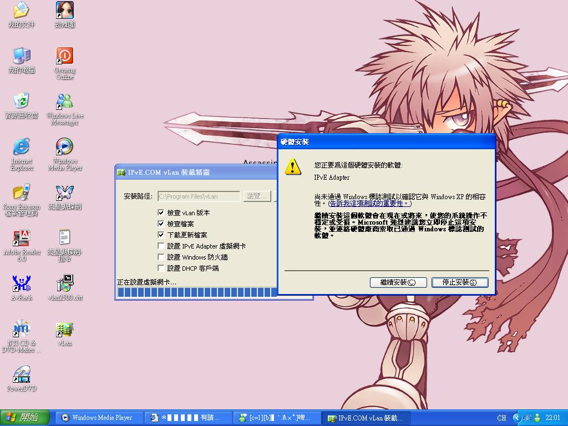This screenshot has width=568, height=426.
Task: Toggle the 檢查 vLan 版本 checkbox
Action: [x=161, y=213]
